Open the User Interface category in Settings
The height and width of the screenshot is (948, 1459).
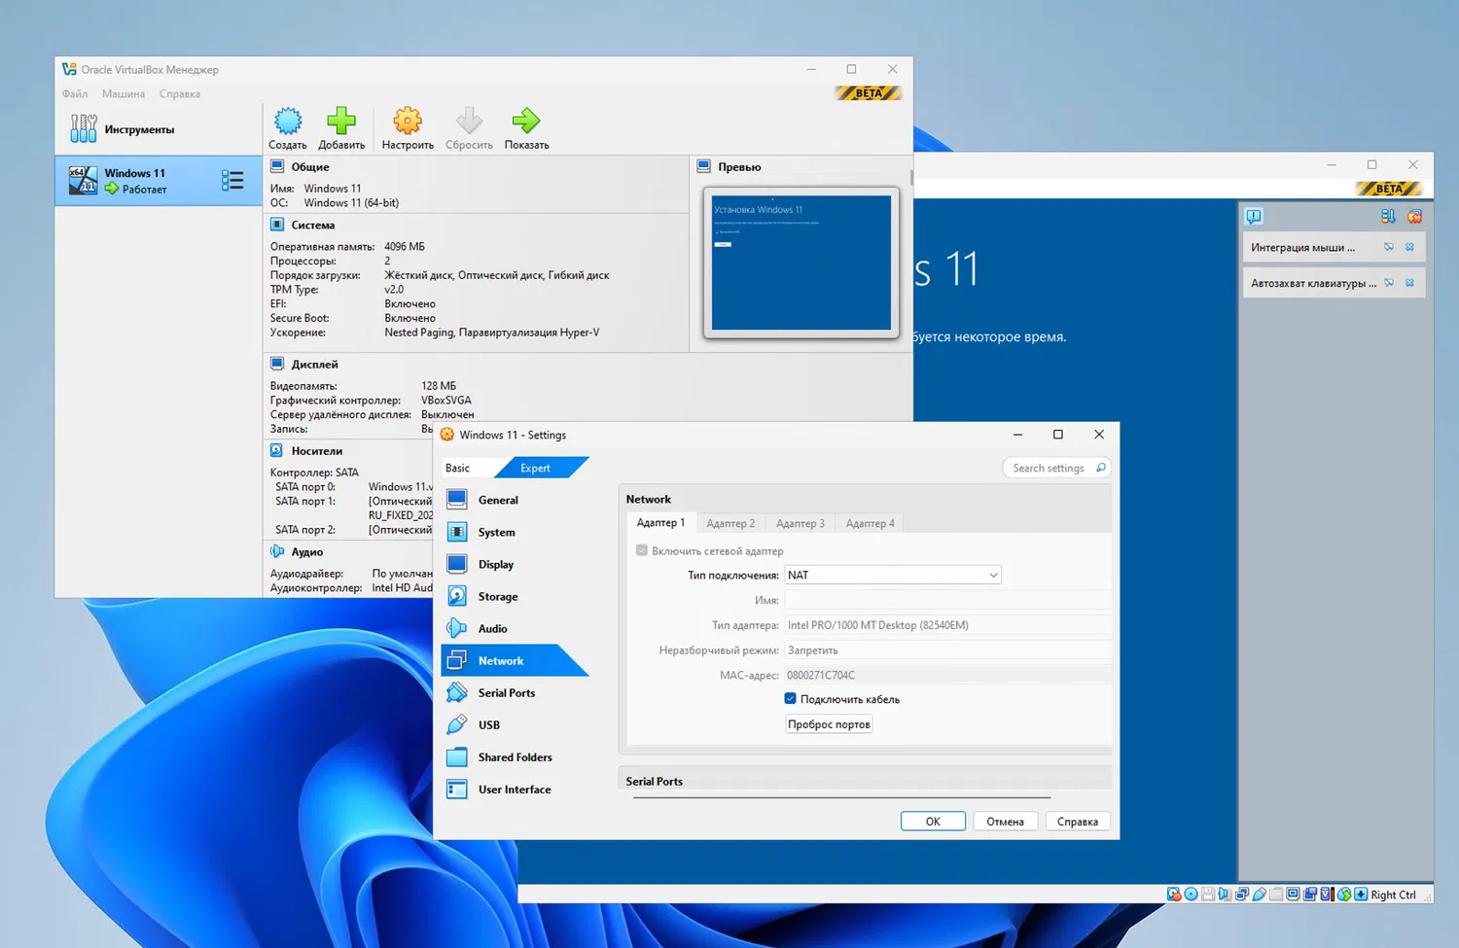(515, 789)
